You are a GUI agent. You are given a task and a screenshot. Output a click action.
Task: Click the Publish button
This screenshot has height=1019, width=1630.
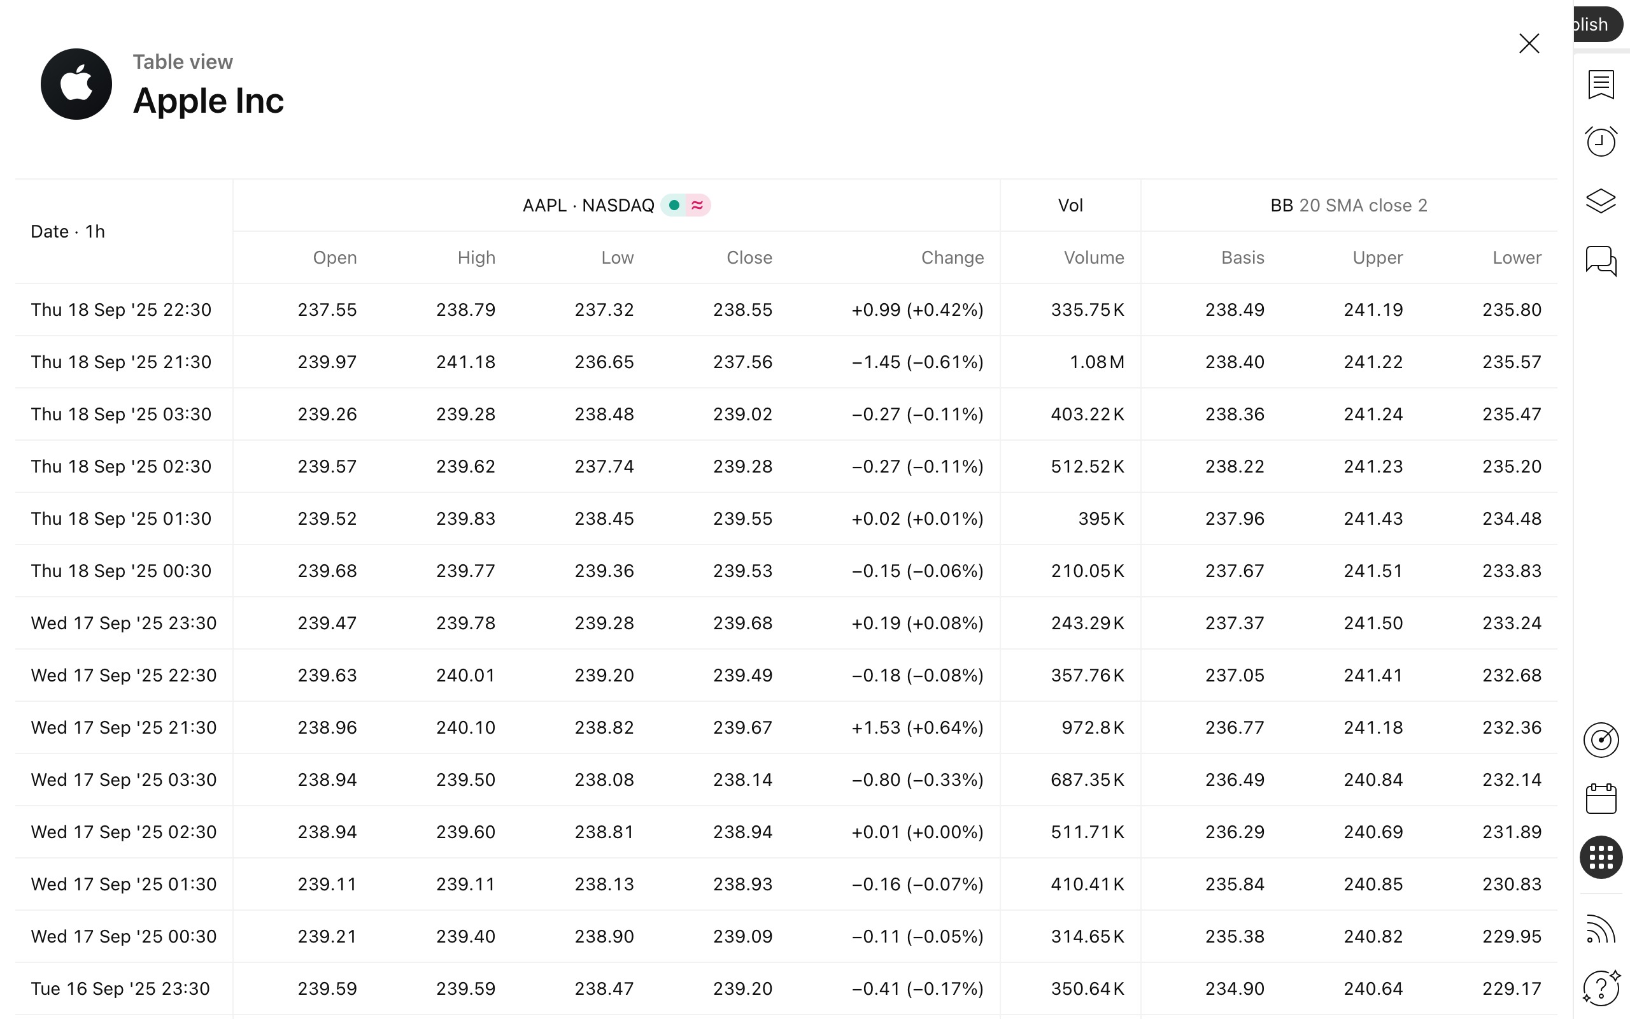[1598, 24]
